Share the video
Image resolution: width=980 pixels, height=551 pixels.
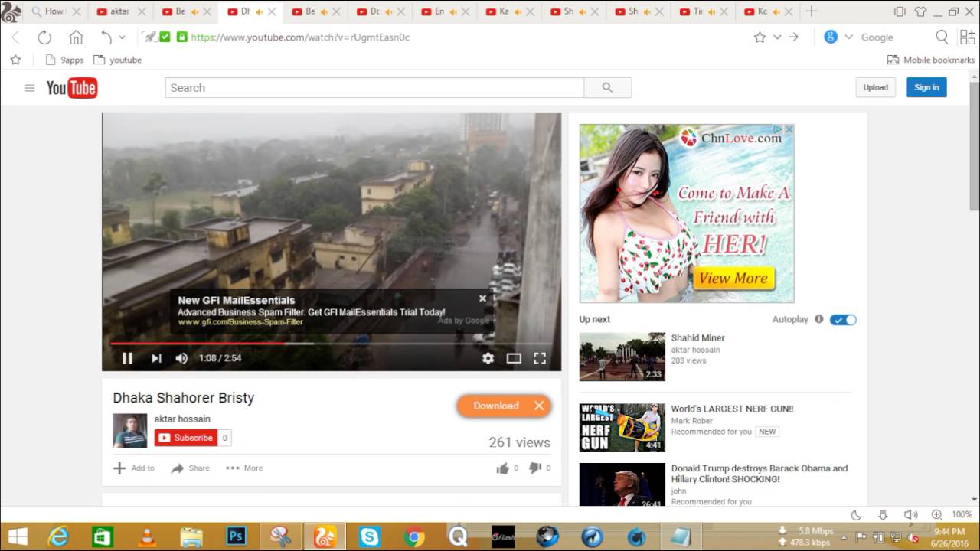click(x=190, y=468)
